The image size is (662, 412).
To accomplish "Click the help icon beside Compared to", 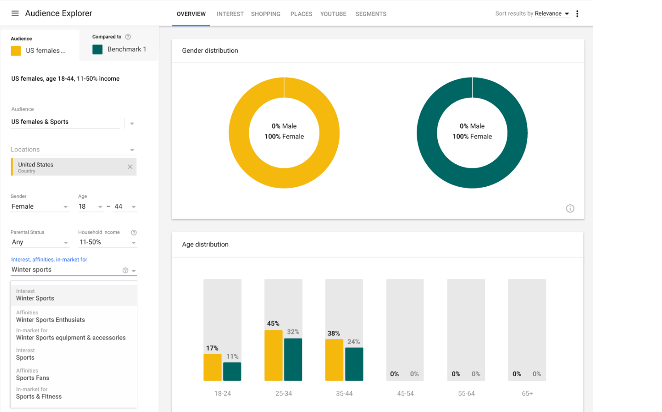I will (128, 37).
